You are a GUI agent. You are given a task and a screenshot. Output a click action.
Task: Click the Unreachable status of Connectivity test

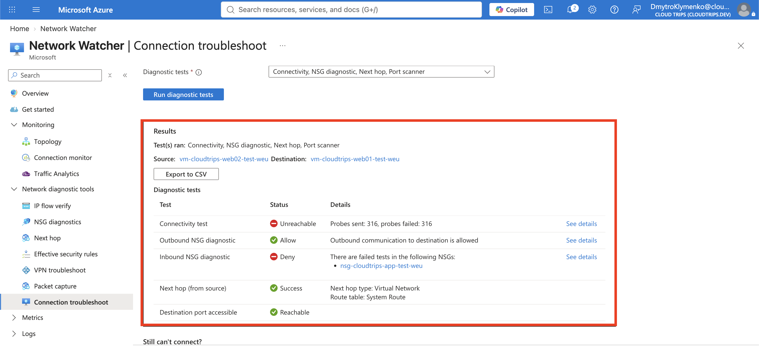click(x=293, y=224)
